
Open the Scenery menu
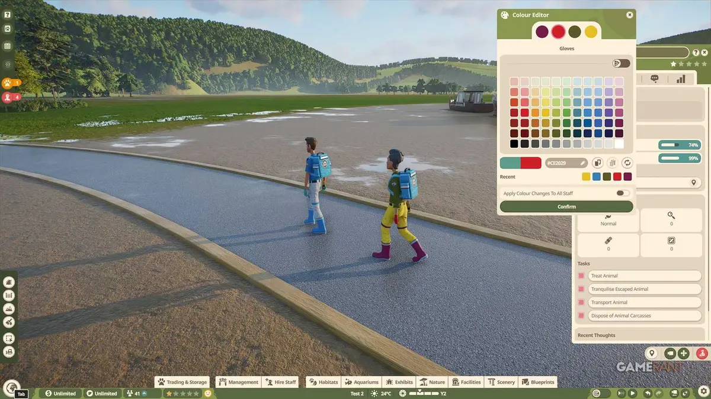[501, 382]
